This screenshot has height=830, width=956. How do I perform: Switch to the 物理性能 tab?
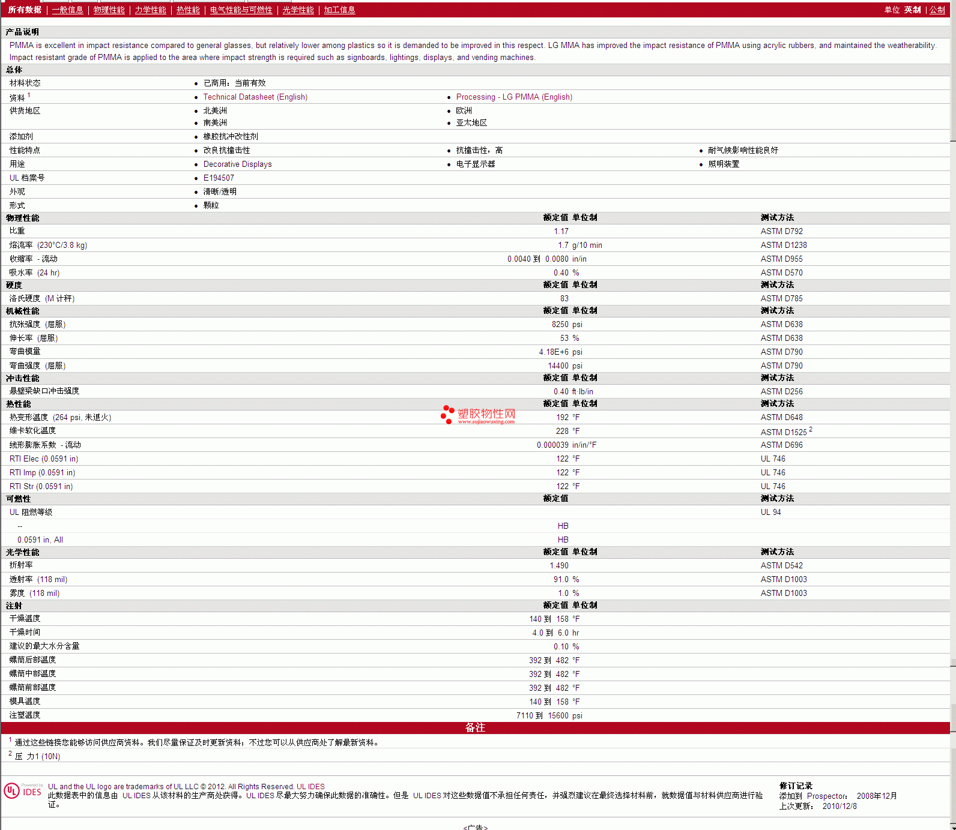[109, 10]
